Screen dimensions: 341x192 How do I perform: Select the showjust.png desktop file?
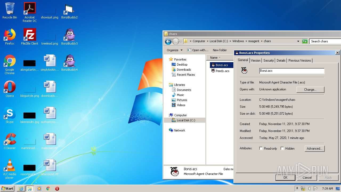[x=50, y=12]
